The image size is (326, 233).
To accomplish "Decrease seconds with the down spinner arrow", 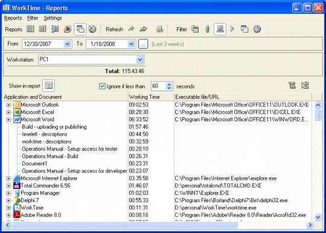I will point(169,88).
